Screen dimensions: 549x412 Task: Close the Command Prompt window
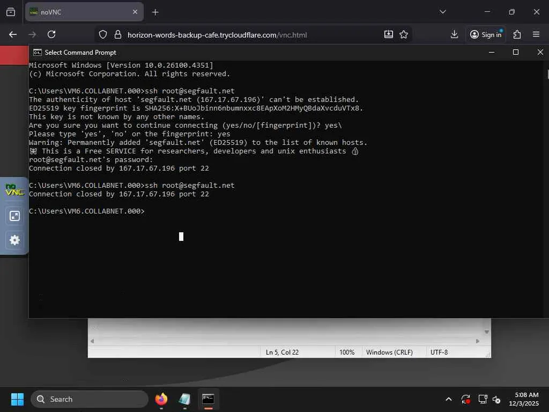tap(540, 52)
